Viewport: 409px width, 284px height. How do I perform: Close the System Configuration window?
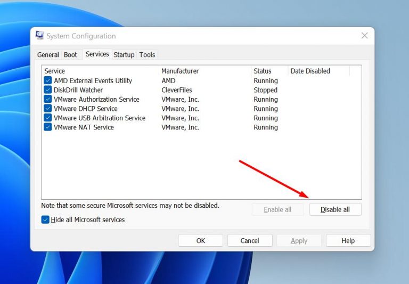364,36
